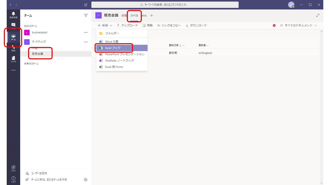Open the Chat icon in left rail
Screen dimensions: 330x185
[13, 26]
